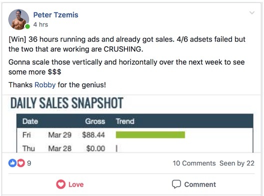Open the Daily Sales Snapshot image
Screen dimensions: 264x196
pyautogui.click(x=132, y=124)
